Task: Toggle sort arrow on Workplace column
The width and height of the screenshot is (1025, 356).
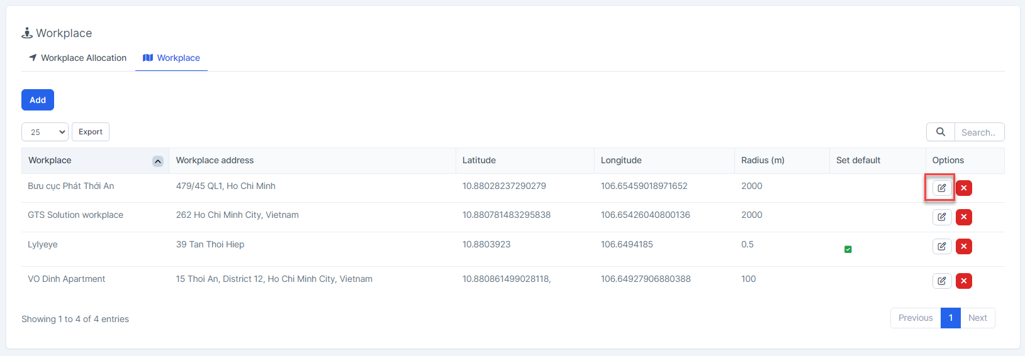Action: (x=158, y=161)
